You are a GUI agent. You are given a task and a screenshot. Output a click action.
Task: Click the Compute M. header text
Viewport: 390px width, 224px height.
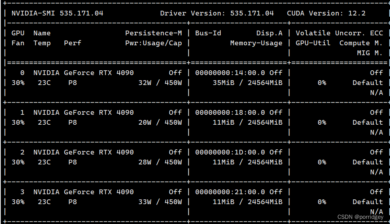[361, 43]
